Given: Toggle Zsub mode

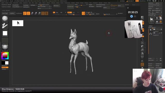Looking at the screenshot, I should point(73,12).
